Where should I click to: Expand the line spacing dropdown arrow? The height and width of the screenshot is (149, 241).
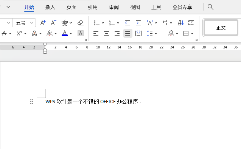coord(156,33)
